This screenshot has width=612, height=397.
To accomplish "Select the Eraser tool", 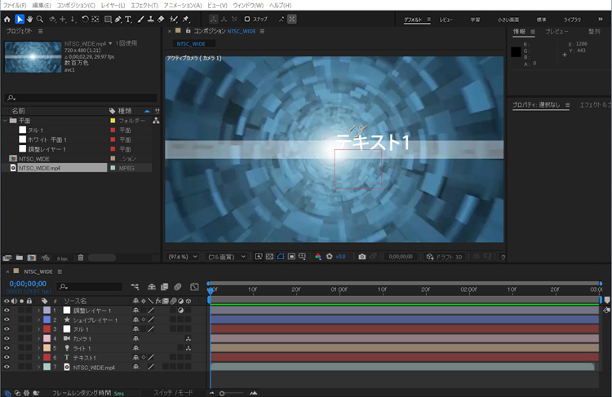I will (161, 19).
